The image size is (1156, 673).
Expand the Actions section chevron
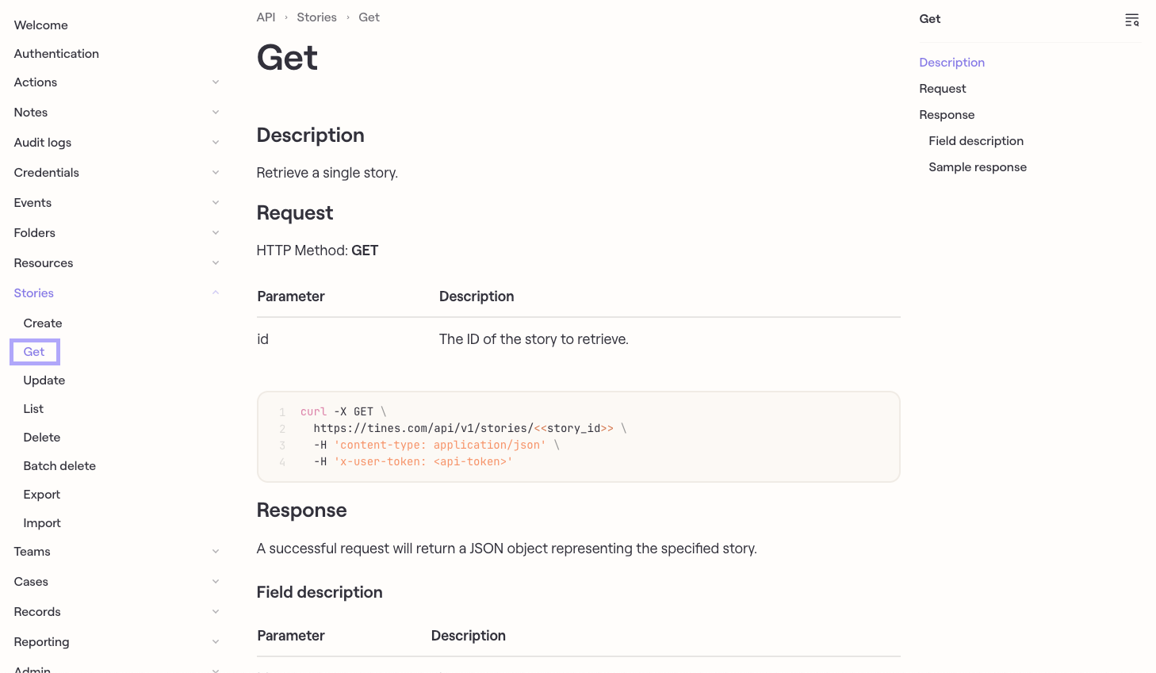pos(216,82)
